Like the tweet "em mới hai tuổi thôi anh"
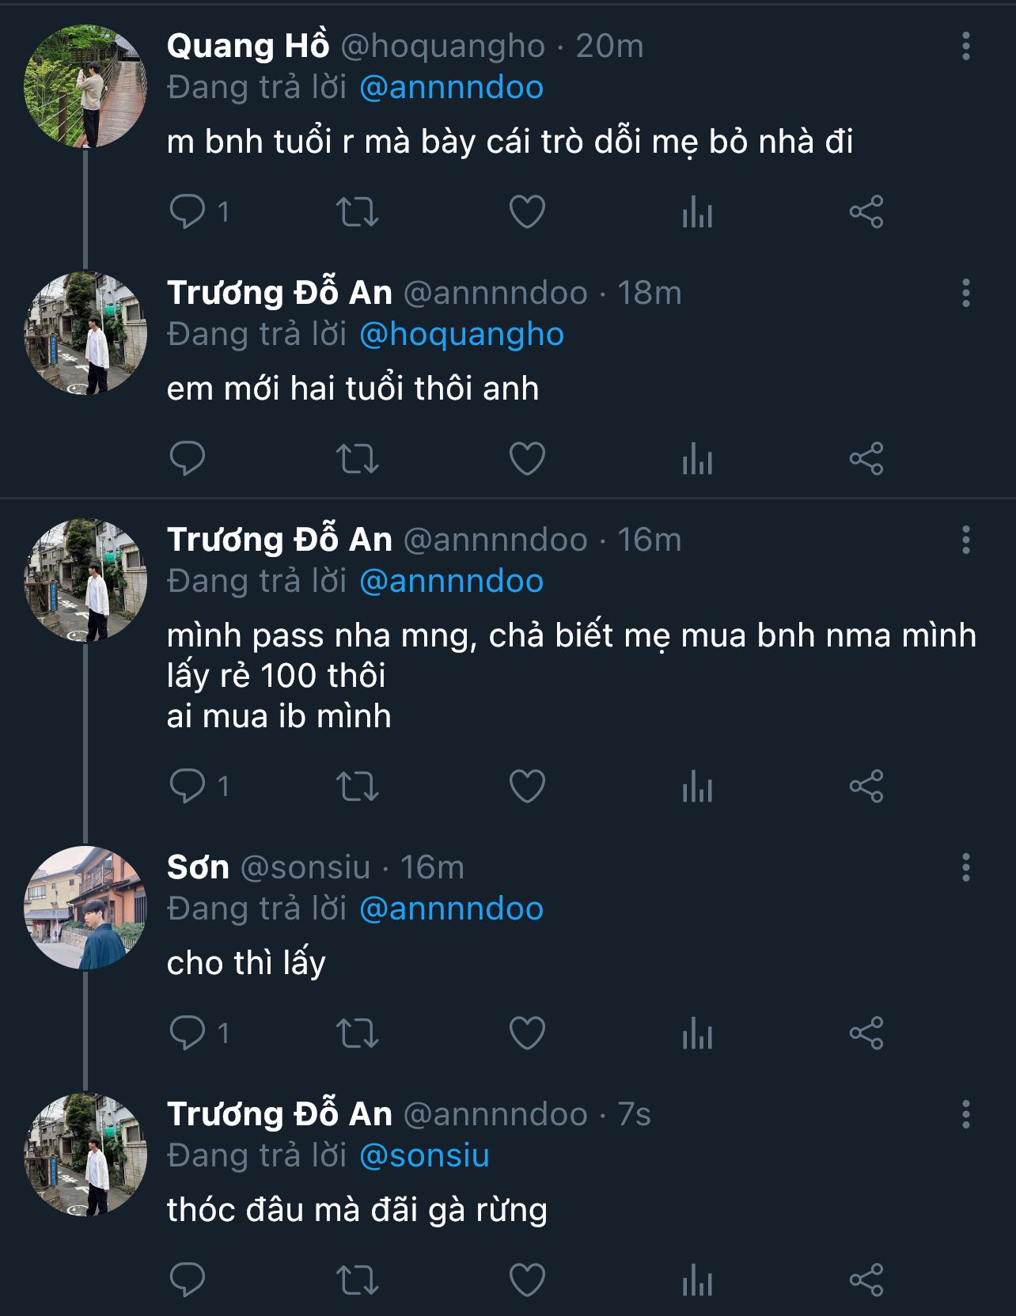Screen dimensions: 1016x1316 (x=527, y=458)
